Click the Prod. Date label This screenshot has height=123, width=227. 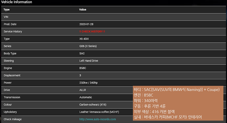click(x=10, y=24)
